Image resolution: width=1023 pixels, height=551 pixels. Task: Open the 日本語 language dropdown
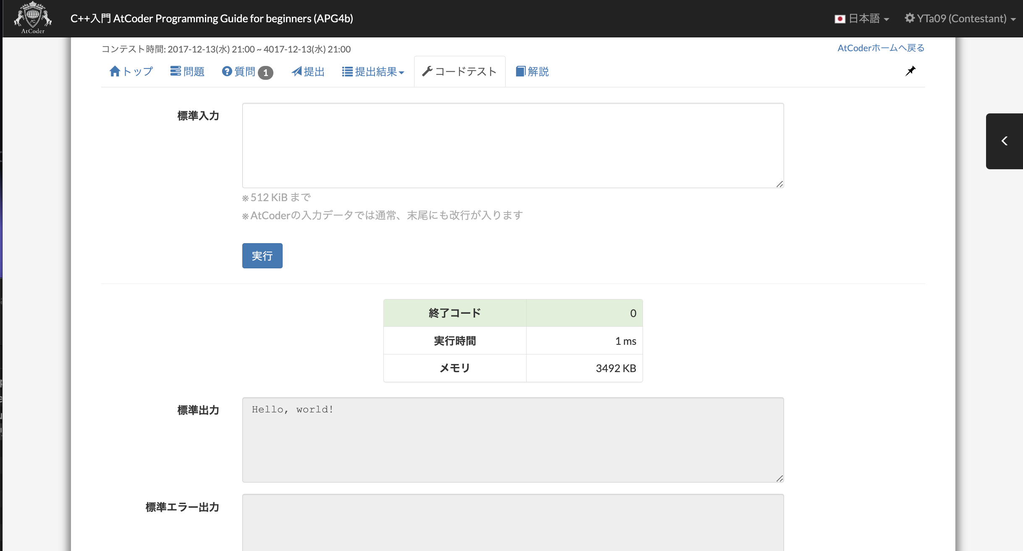pyautogui.click(x=862, y=18)
